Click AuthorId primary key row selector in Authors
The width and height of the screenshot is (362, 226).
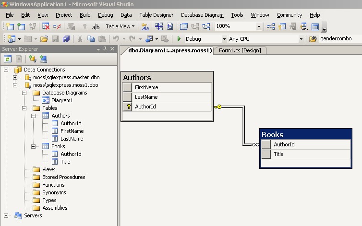tap(127, 107)
